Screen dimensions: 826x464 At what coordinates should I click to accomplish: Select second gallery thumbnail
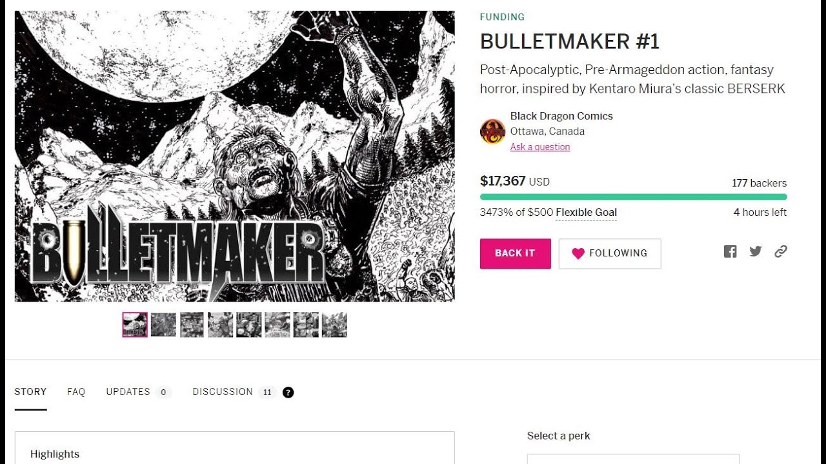click(163, 325)
